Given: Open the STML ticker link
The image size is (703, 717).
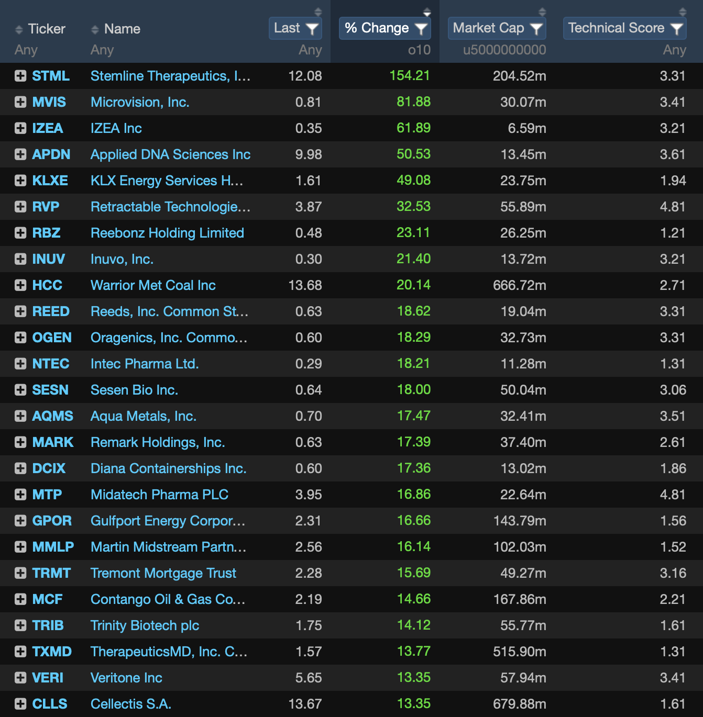Looking at the screenshot, I should [51, 76].
